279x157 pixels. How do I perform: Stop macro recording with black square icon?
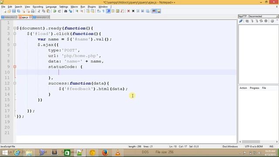(133, 11)
